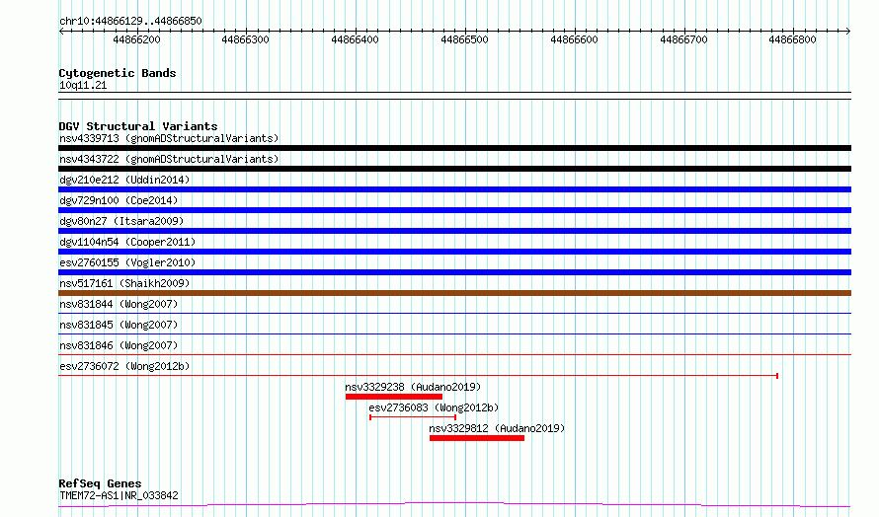Image resolution: width=879 pixels, height=517 pixels.
Task: Open esv2736083 (Wong2012b) variant label
Action: 434,407
